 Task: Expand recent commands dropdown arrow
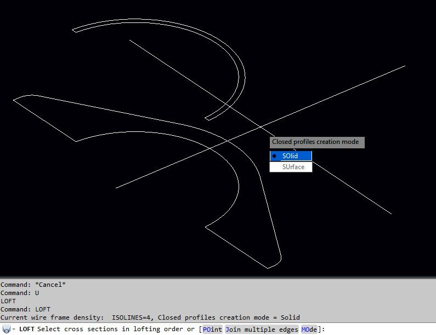(x=14, y=330)
